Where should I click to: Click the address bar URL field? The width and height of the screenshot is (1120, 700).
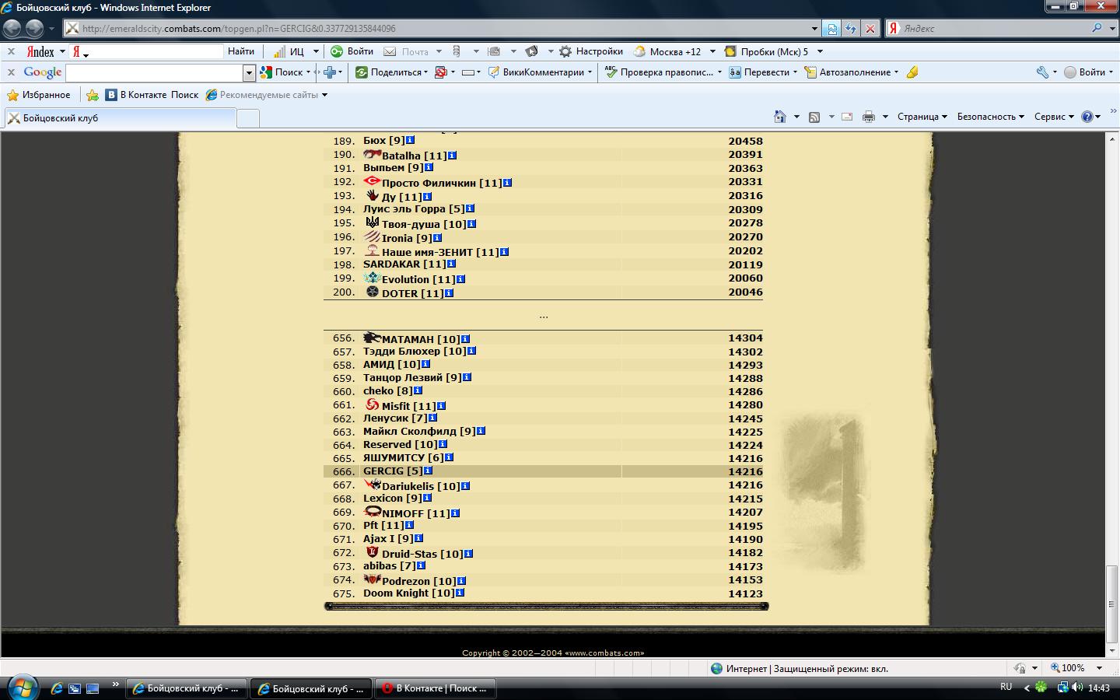(443, 29)
